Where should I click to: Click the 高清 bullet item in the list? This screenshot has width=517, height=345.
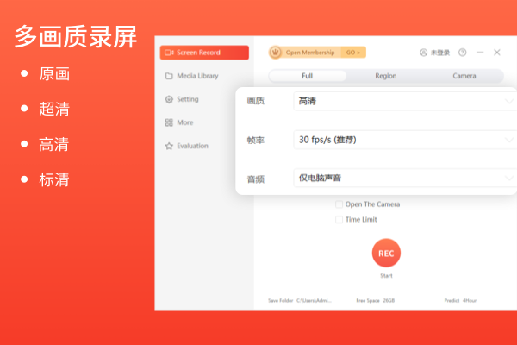pyautogui.click(x=54, y=145)
